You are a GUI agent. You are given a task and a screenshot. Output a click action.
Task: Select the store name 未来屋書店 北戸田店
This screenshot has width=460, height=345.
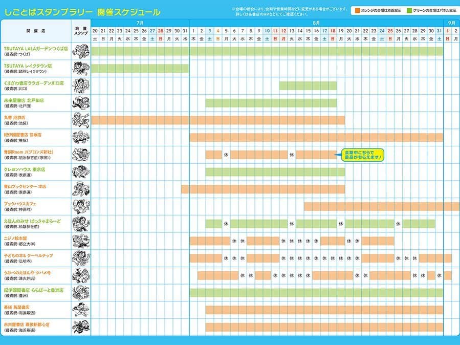(24, 100)
